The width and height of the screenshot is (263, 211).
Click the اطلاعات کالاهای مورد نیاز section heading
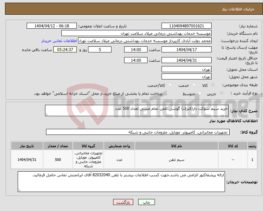[233, 121]
